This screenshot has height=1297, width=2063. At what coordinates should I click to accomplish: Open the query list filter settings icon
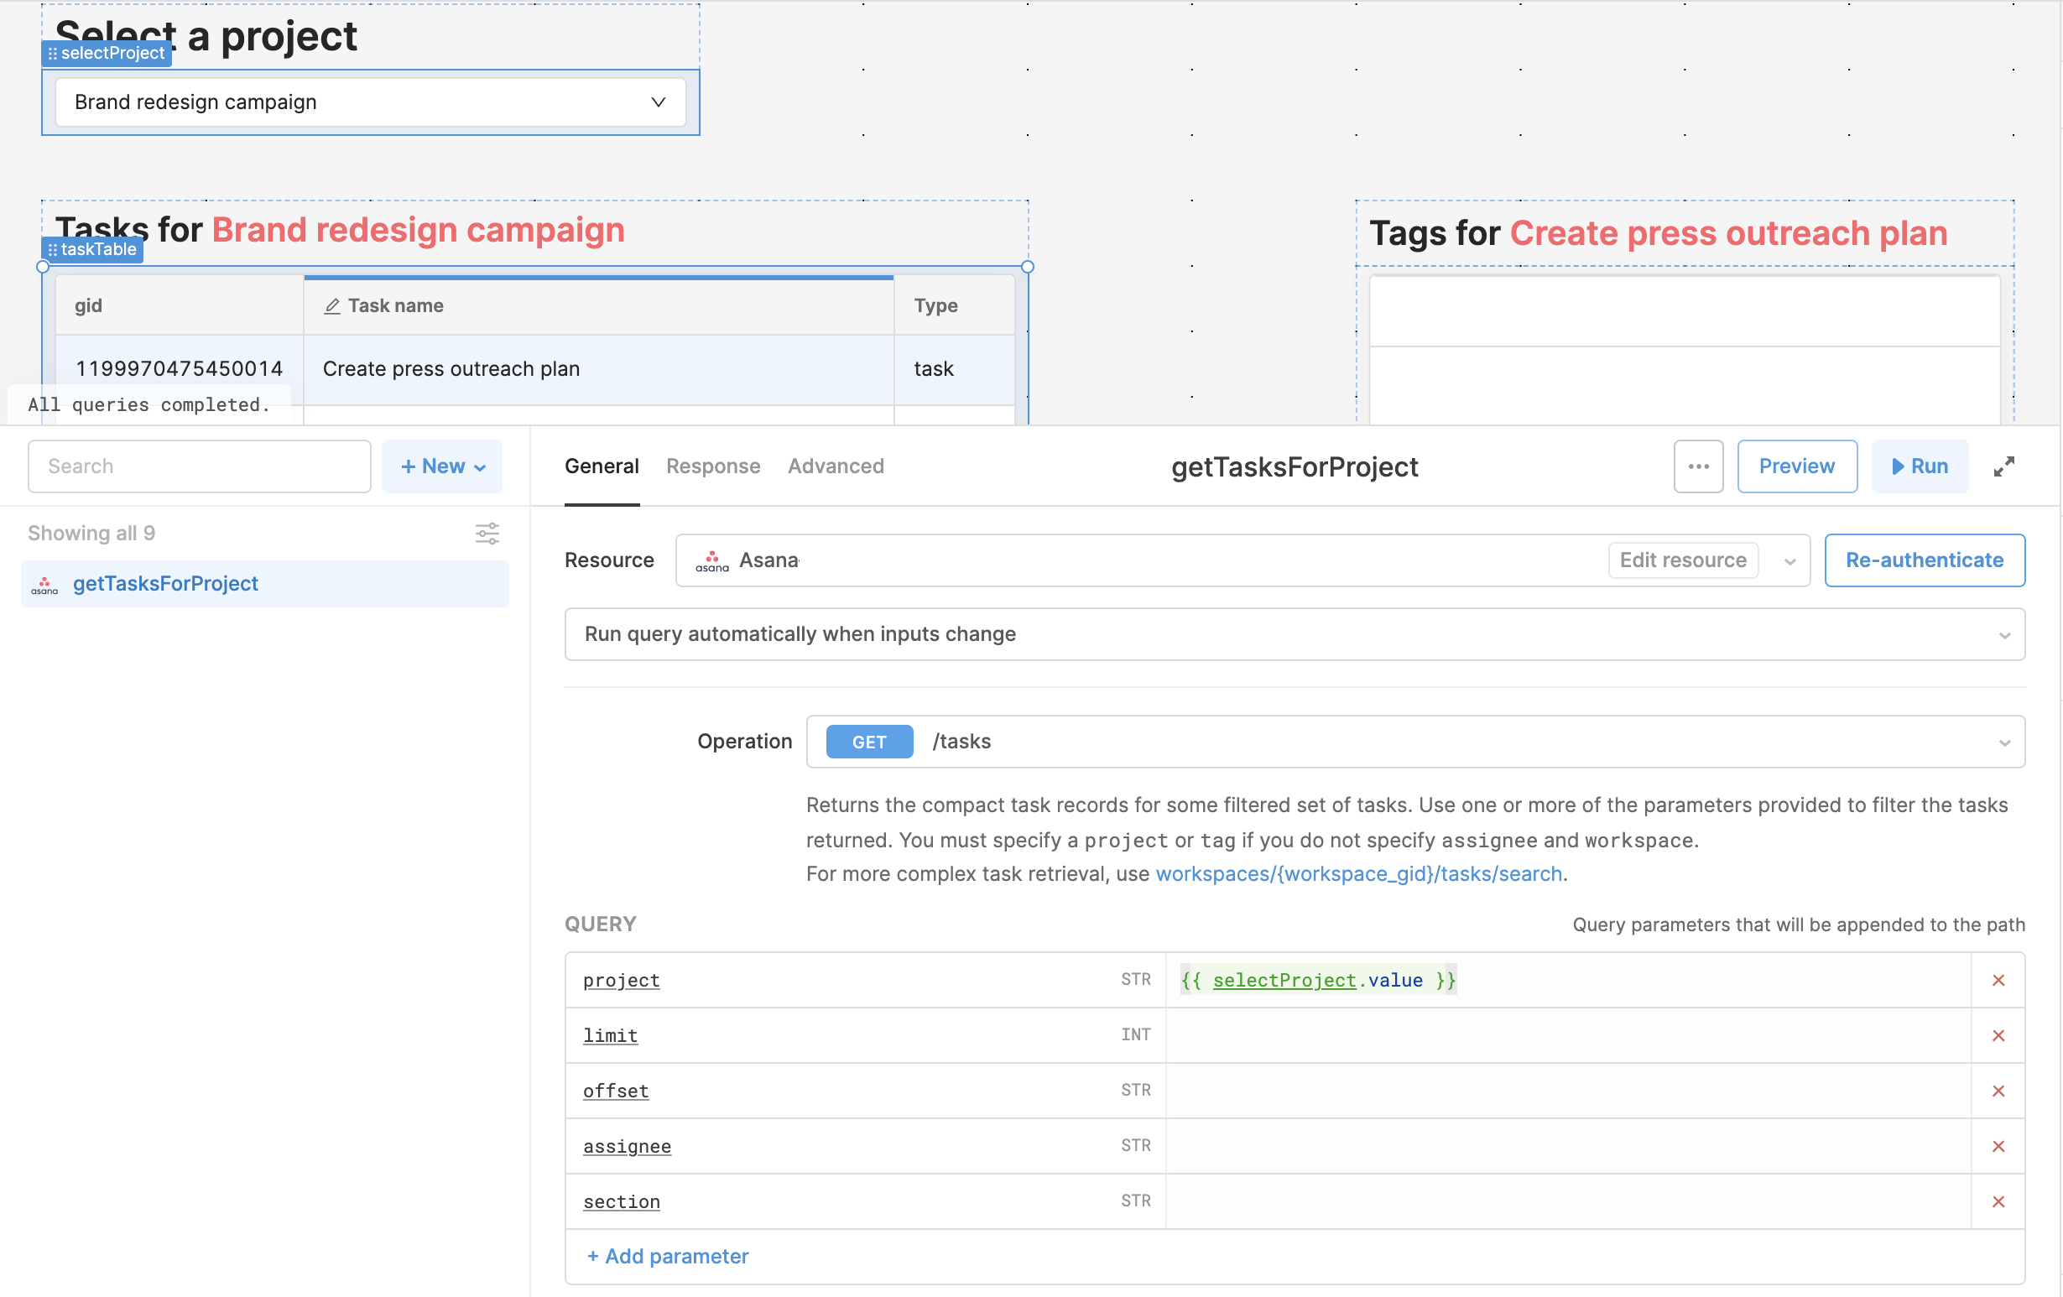point(487,534)
